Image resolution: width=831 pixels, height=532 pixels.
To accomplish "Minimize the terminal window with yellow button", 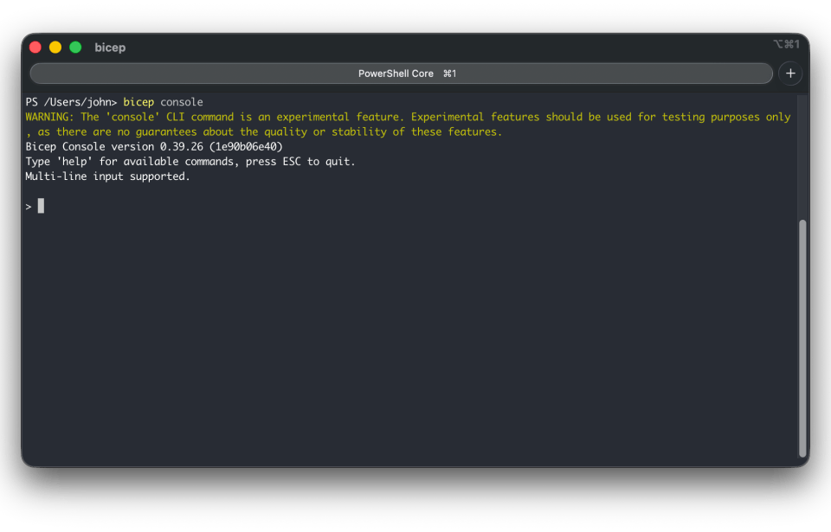I will click(x=55, y=48).
